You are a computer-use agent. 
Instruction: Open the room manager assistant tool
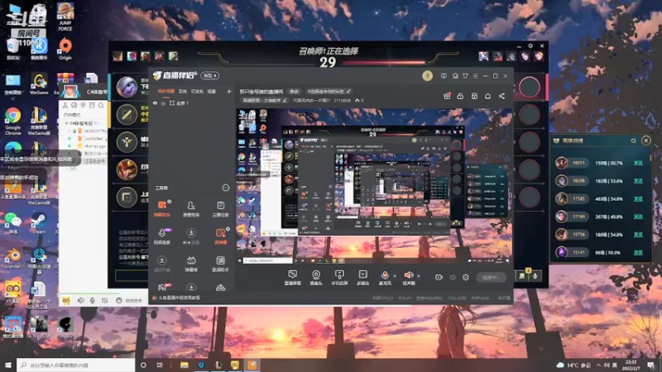pyautogui.click(x=191, y=208)
